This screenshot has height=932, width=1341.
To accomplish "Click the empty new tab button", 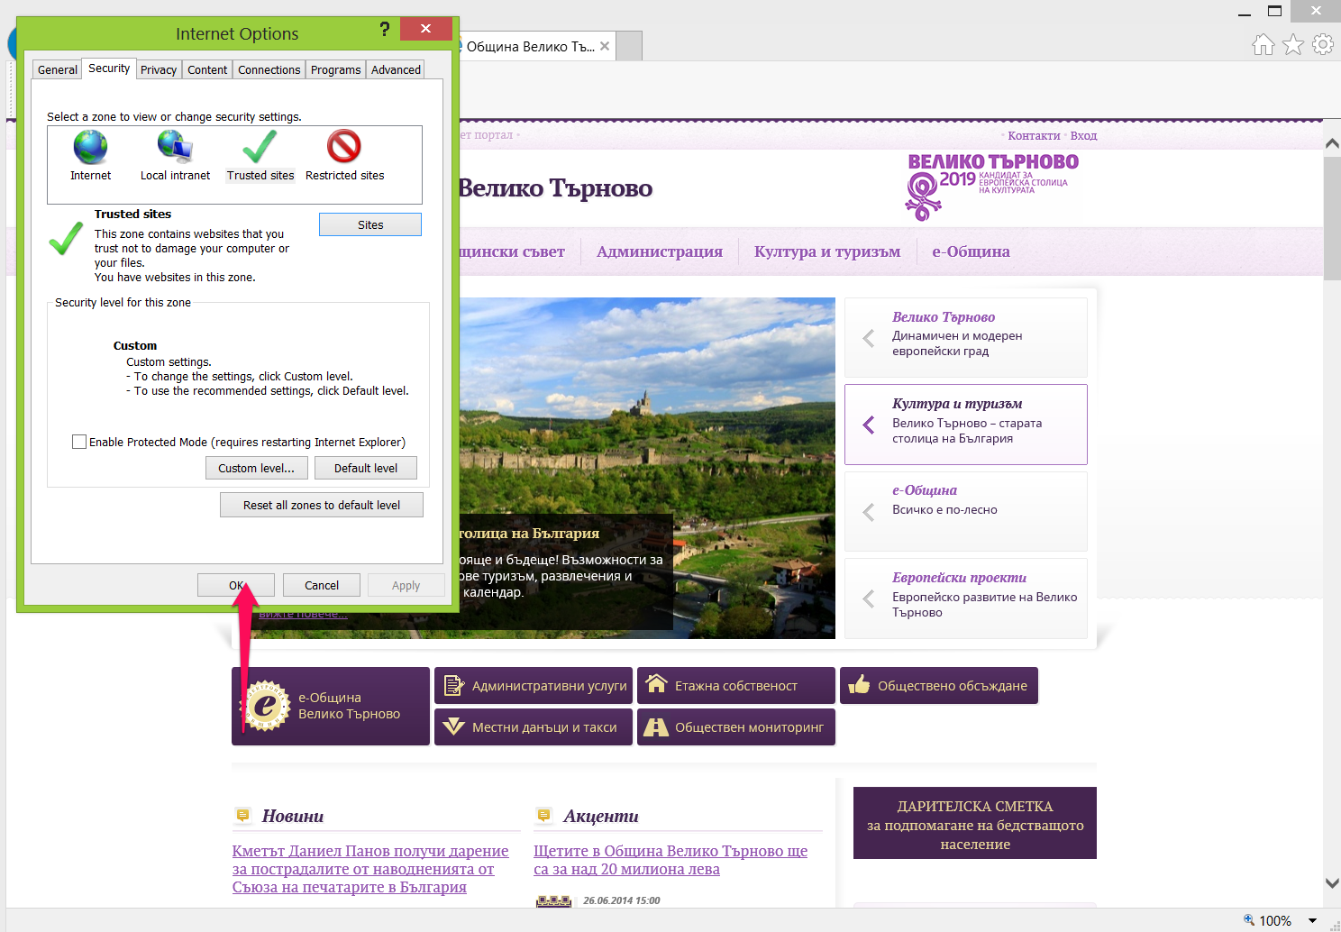I will [x=629, y=46].
